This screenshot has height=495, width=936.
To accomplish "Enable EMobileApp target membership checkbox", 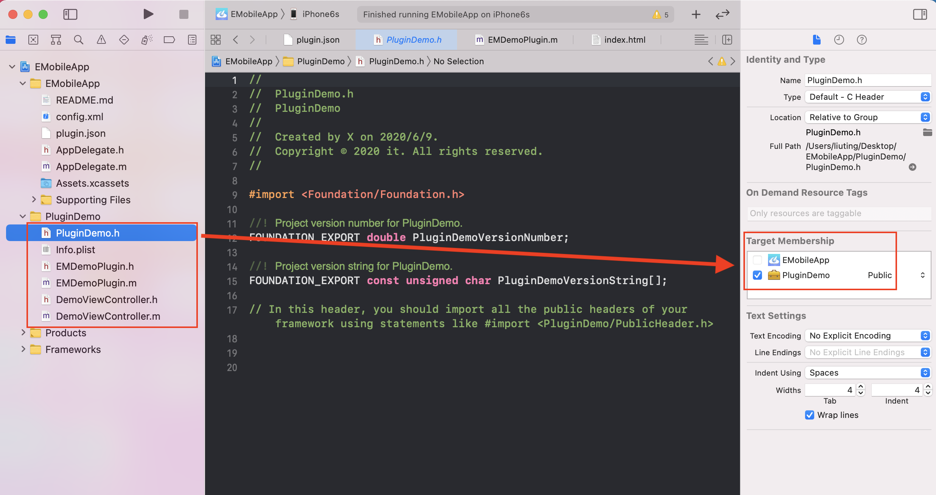I will (x=757, y=260).
